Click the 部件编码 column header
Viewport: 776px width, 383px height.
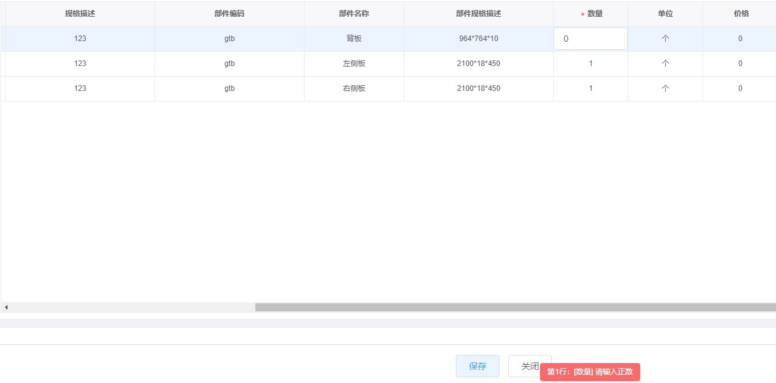229,14
